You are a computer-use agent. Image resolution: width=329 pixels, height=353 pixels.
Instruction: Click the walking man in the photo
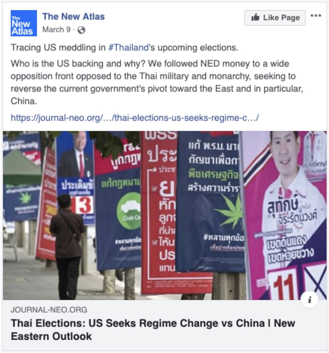(x=67, y=245)
